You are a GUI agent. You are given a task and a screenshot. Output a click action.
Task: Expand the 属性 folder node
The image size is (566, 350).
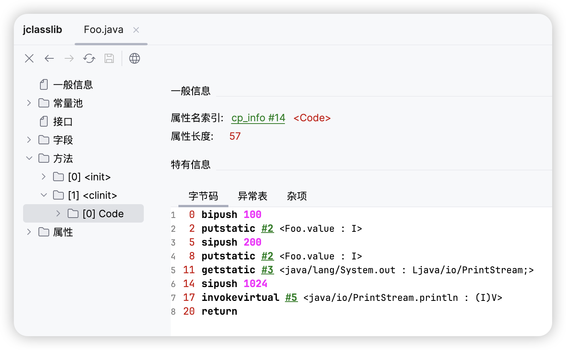[29, 232]
